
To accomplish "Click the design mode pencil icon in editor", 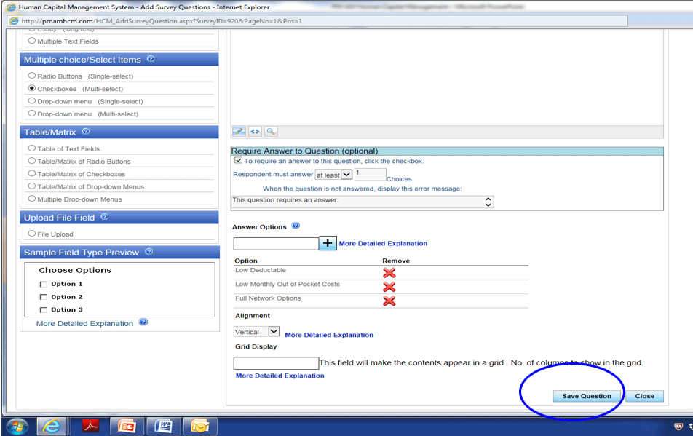I will 239,132.
